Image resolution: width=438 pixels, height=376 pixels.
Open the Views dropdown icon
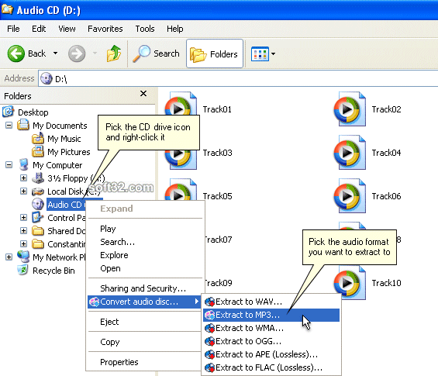(x=263, y=53)
